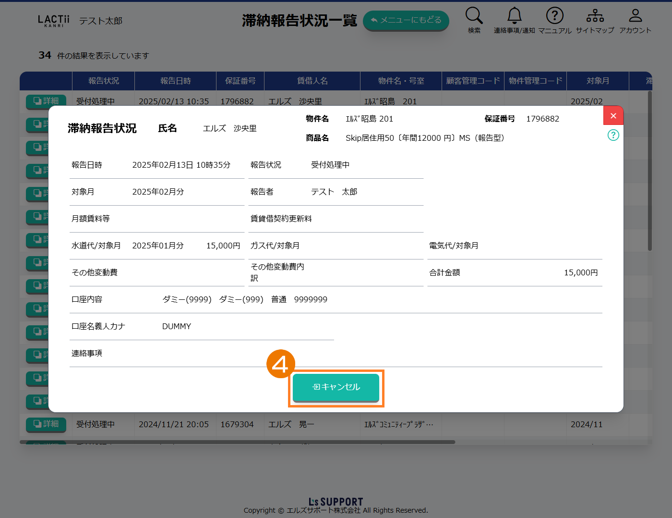
Task: Click the 賃借人名 column header
Action: click(x=312, y=81)
